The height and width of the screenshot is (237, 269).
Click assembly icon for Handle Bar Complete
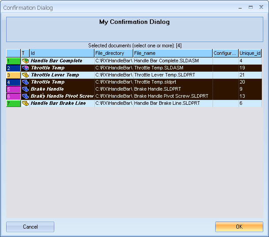[25, 61]
